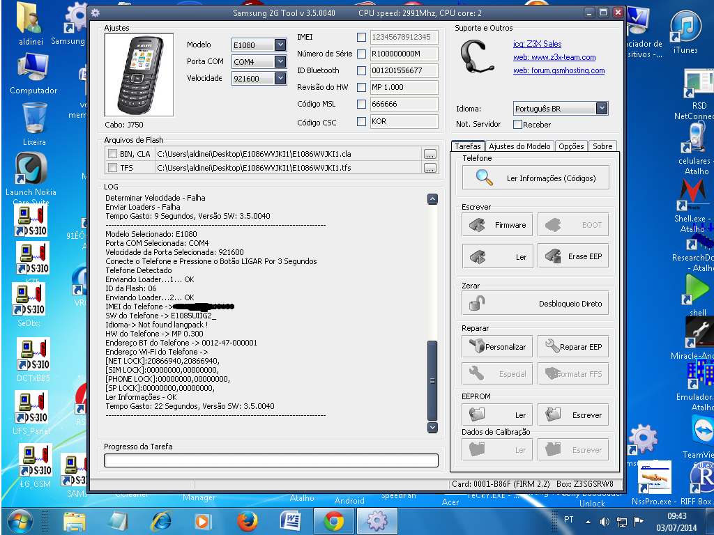Open the SeDbx desktop shortcut

click(29, 304)
